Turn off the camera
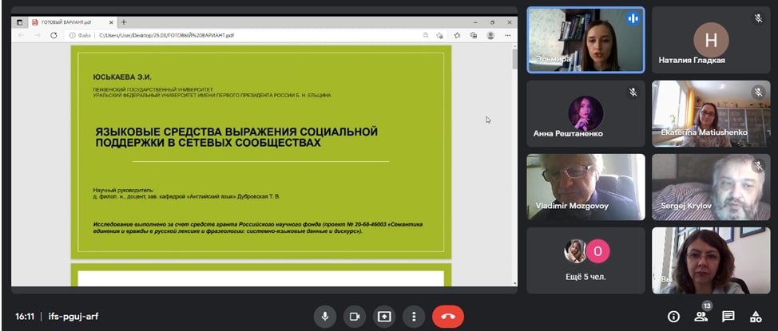The image size is (778, 331). [x=354, y=316]
